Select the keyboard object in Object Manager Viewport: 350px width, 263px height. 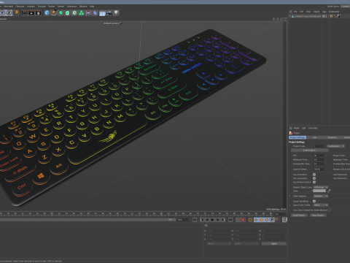[308, 16]
